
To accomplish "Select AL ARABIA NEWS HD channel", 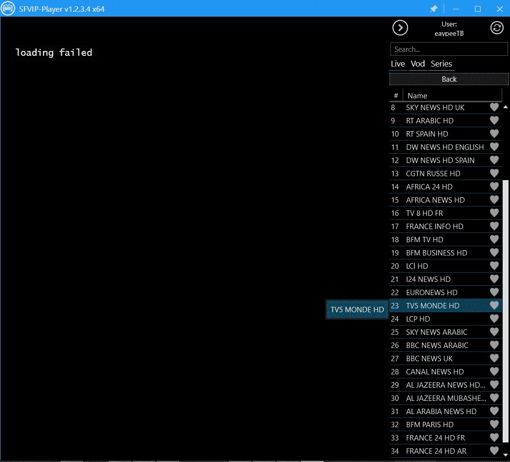I will 446,411.
